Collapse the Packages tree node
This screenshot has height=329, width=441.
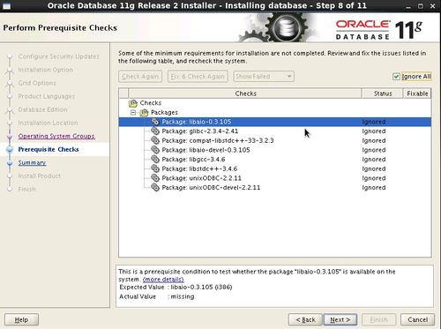tap(133, 112)
